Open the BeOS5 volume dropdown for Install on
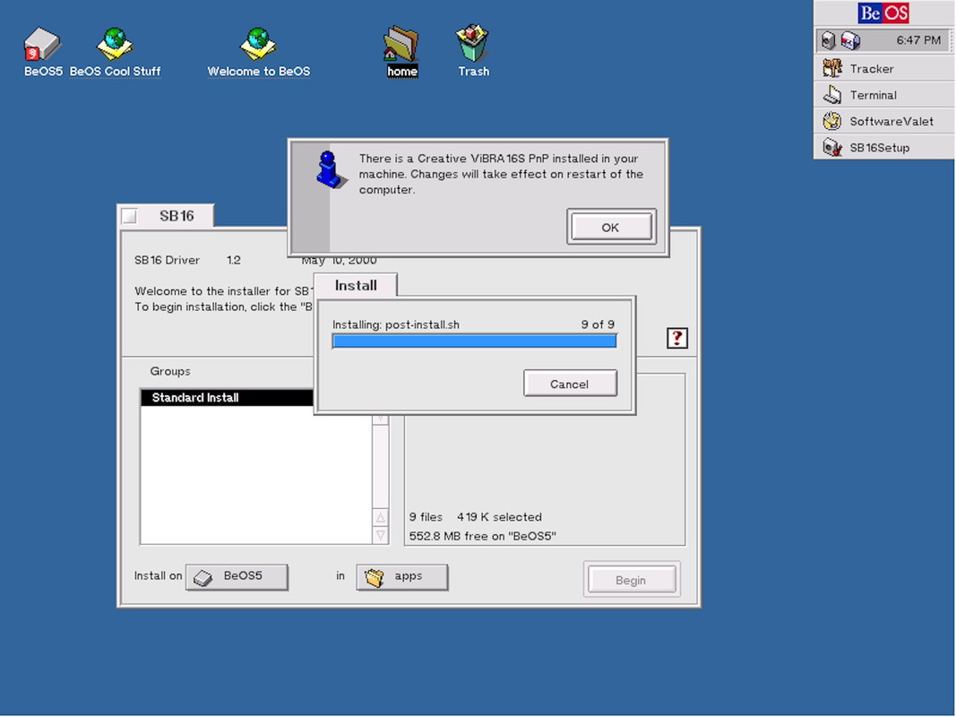 tap(237, 577)
